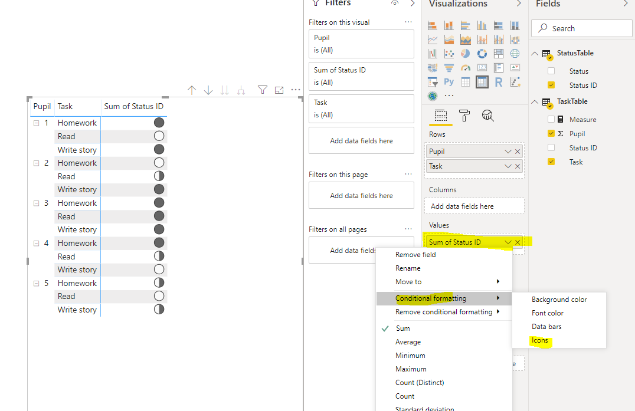Screen dimensions: 635x411
Task: Click the visual filter funnel icon
Action: coord(263,90)
